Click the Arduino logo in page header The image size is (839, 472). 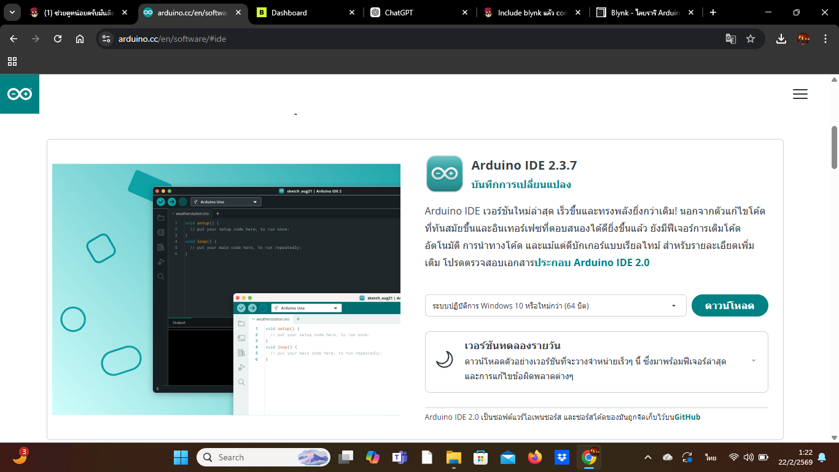(20, 94)
